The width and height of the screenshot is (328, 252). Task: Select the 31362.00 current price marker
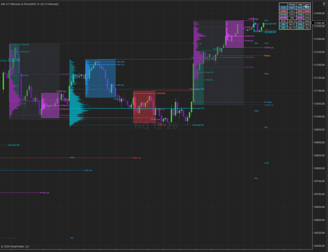(319, 23)
